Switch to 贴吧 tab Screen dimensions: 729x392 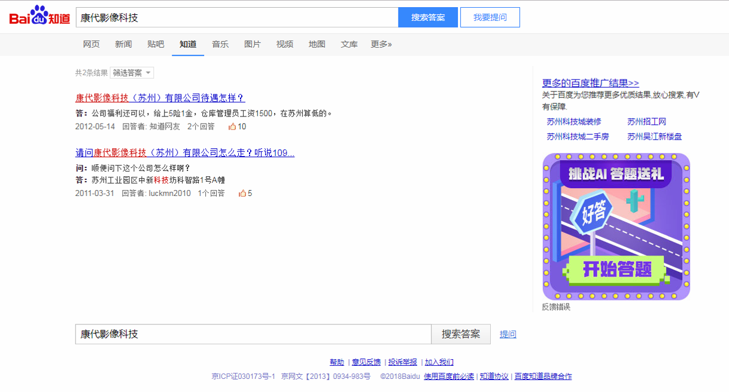[156, 44]
